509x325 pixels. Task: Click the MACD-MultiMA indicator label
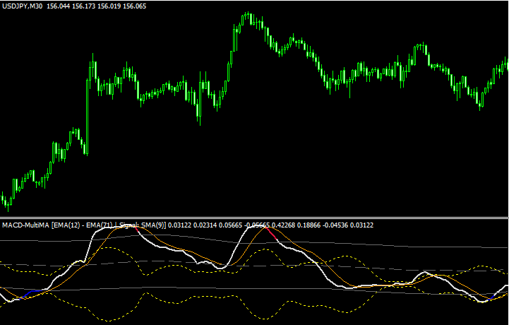pyautogui.click(x=25, y=225)
